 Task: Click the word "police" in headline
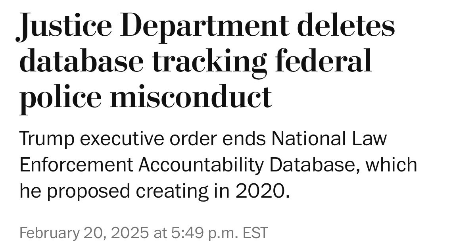point(60,96)
